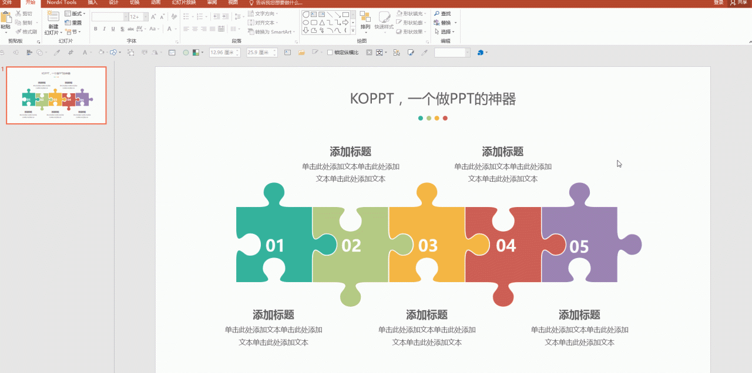Click the Tell me what you want search box
This screenshot has width=752, height=373.
(x=276, y=3)
